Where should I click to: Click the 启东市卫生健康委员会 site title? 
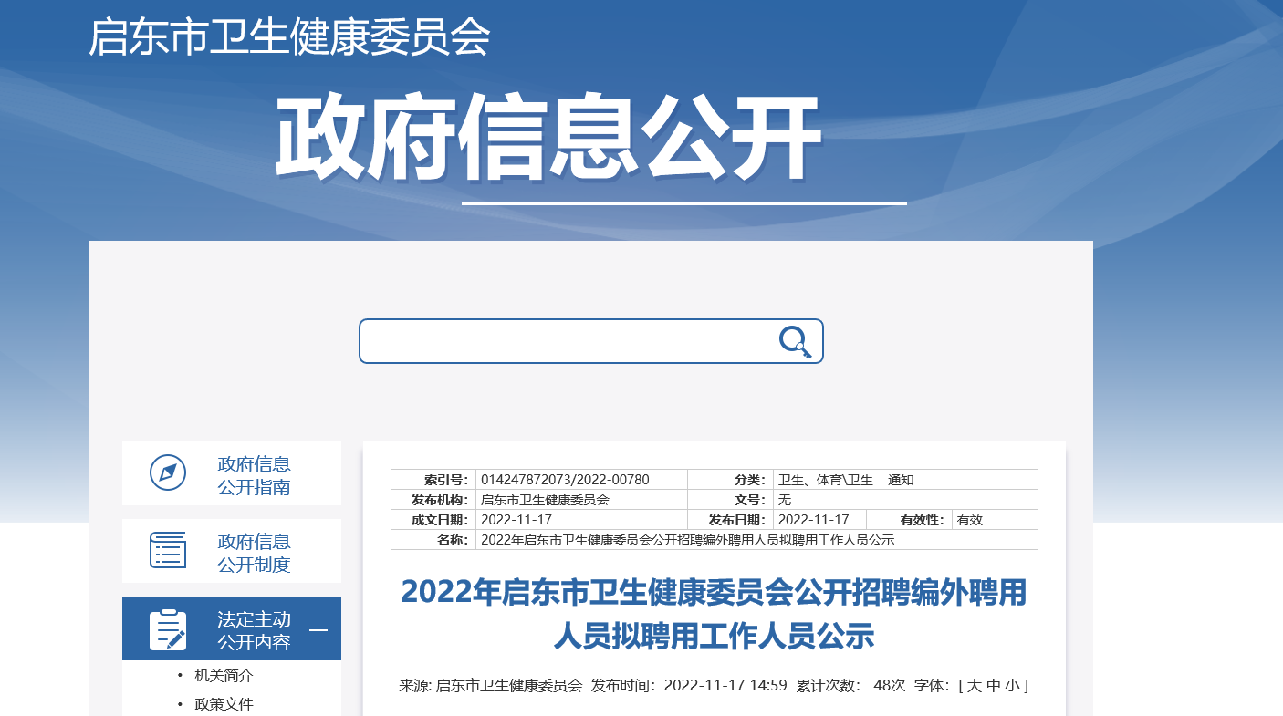(x=289, y=37)
